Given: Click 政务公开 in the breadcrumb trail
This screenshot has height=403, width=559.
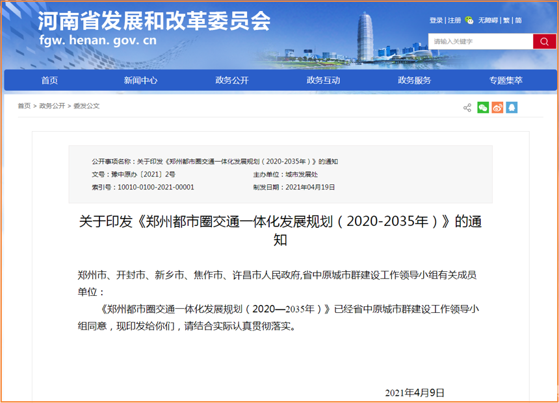Looking at the screenshot, I should [52, 106].
